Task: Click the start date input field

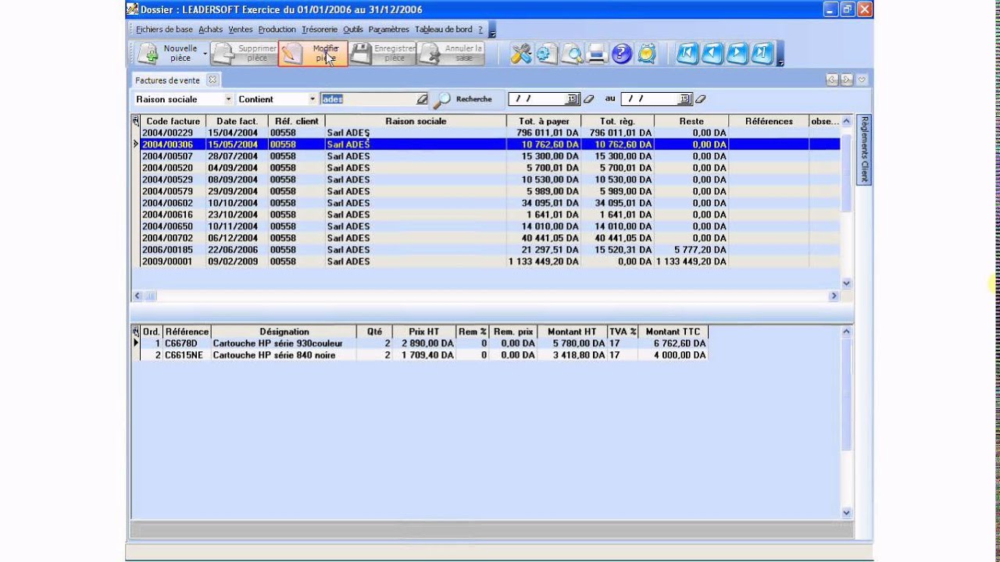Action: 537,99
